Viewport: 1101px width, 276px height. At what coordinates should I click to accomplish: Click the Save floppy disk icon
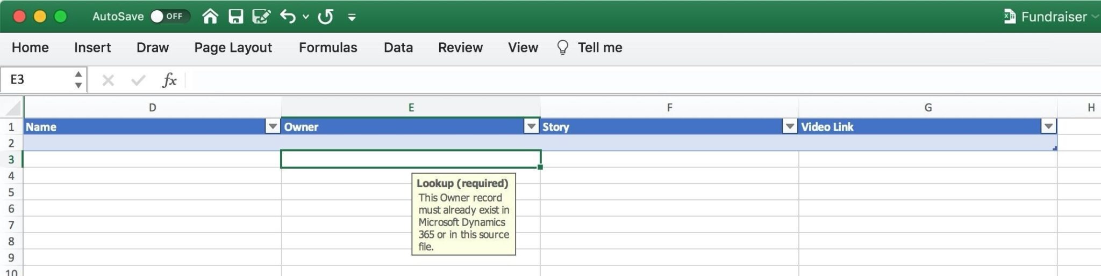(x=235, y=17)
